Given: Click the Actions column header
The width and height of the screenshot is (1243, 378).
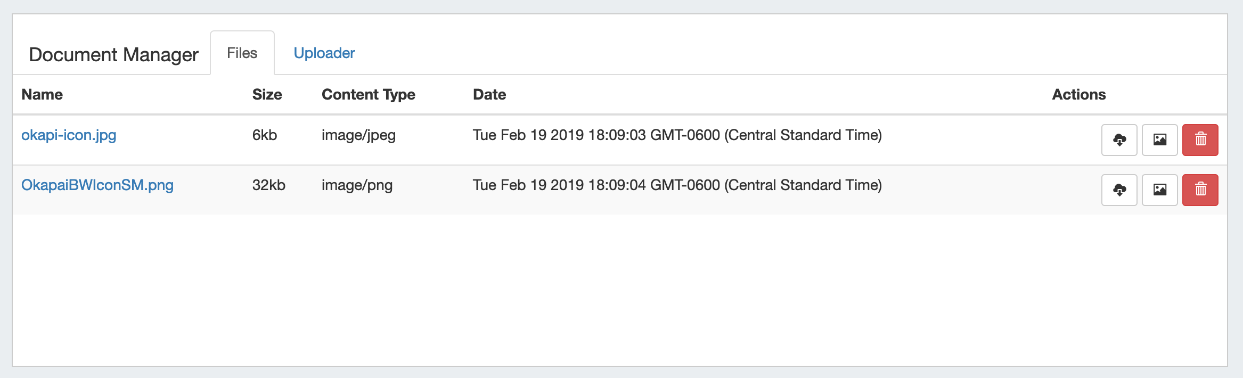Looking at the screenshot, I should point(1078,95).
